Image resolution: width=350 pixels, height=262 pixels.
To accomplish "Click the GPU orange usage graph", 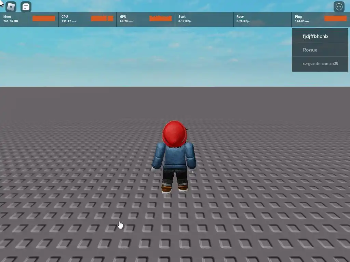I will [161, 18].
